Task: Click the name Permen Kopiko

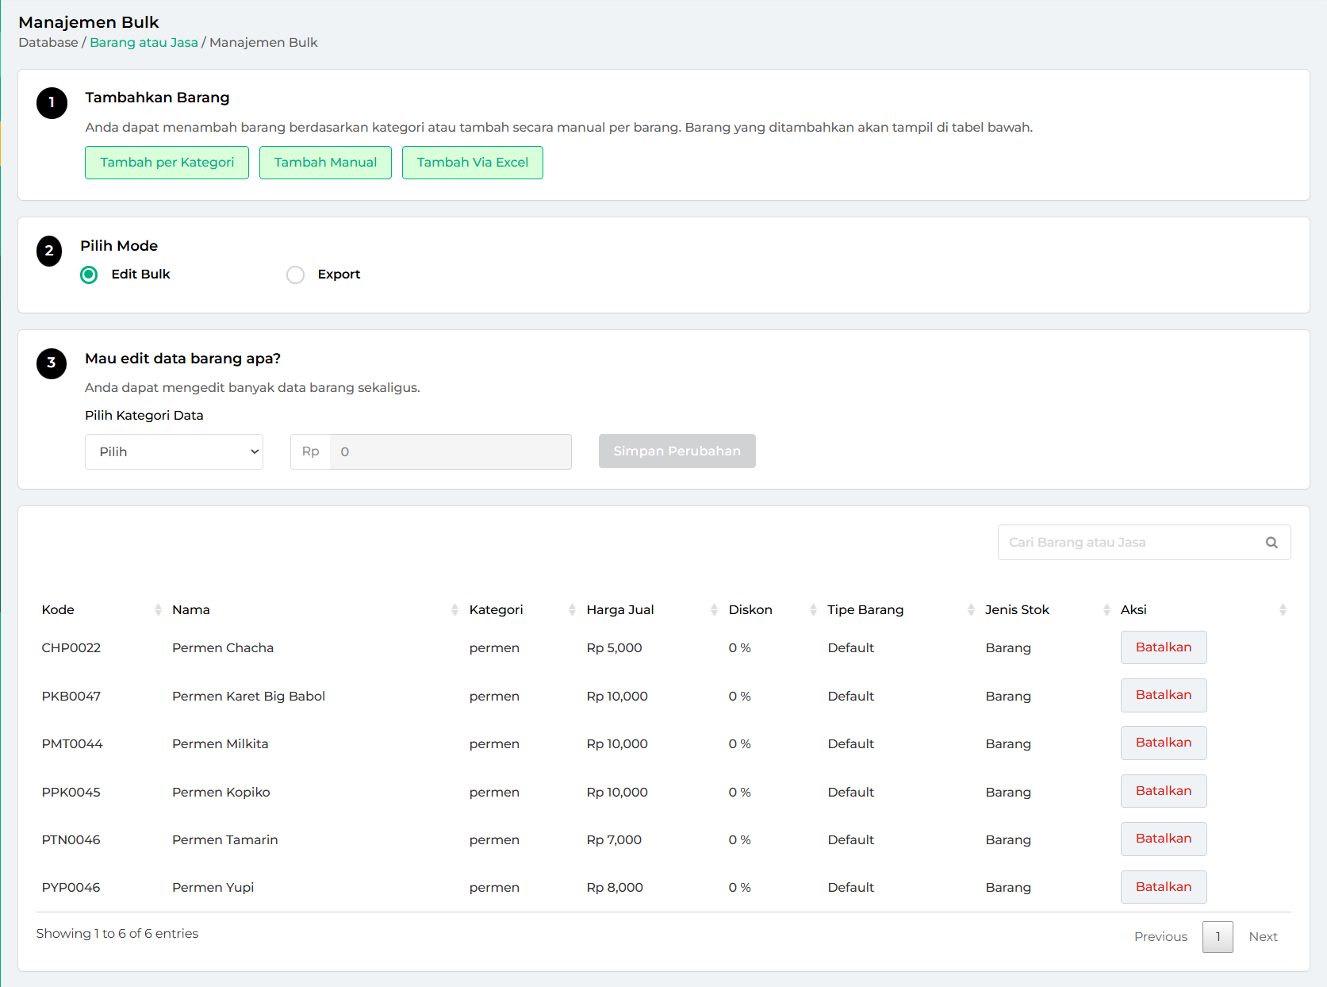Action: 221,793
